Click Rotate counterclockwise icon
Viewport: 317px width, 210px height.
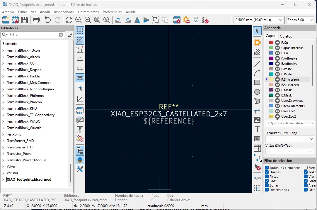(118, 20)
